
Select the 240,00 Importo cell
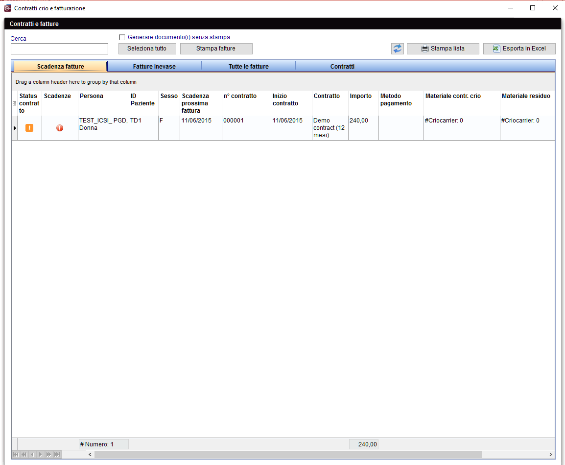[364, 128]
